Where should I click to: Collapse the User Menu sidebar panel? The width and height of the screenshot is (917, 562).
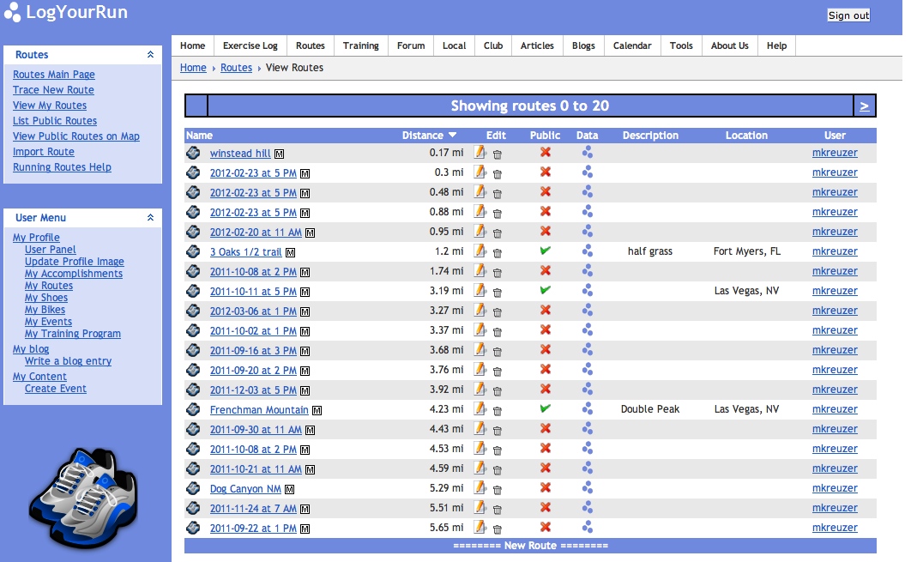click(x=150, y=218)
